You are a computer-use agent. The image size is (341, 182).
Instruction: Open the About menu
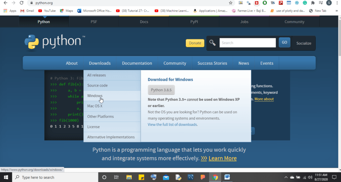[72, 63]
